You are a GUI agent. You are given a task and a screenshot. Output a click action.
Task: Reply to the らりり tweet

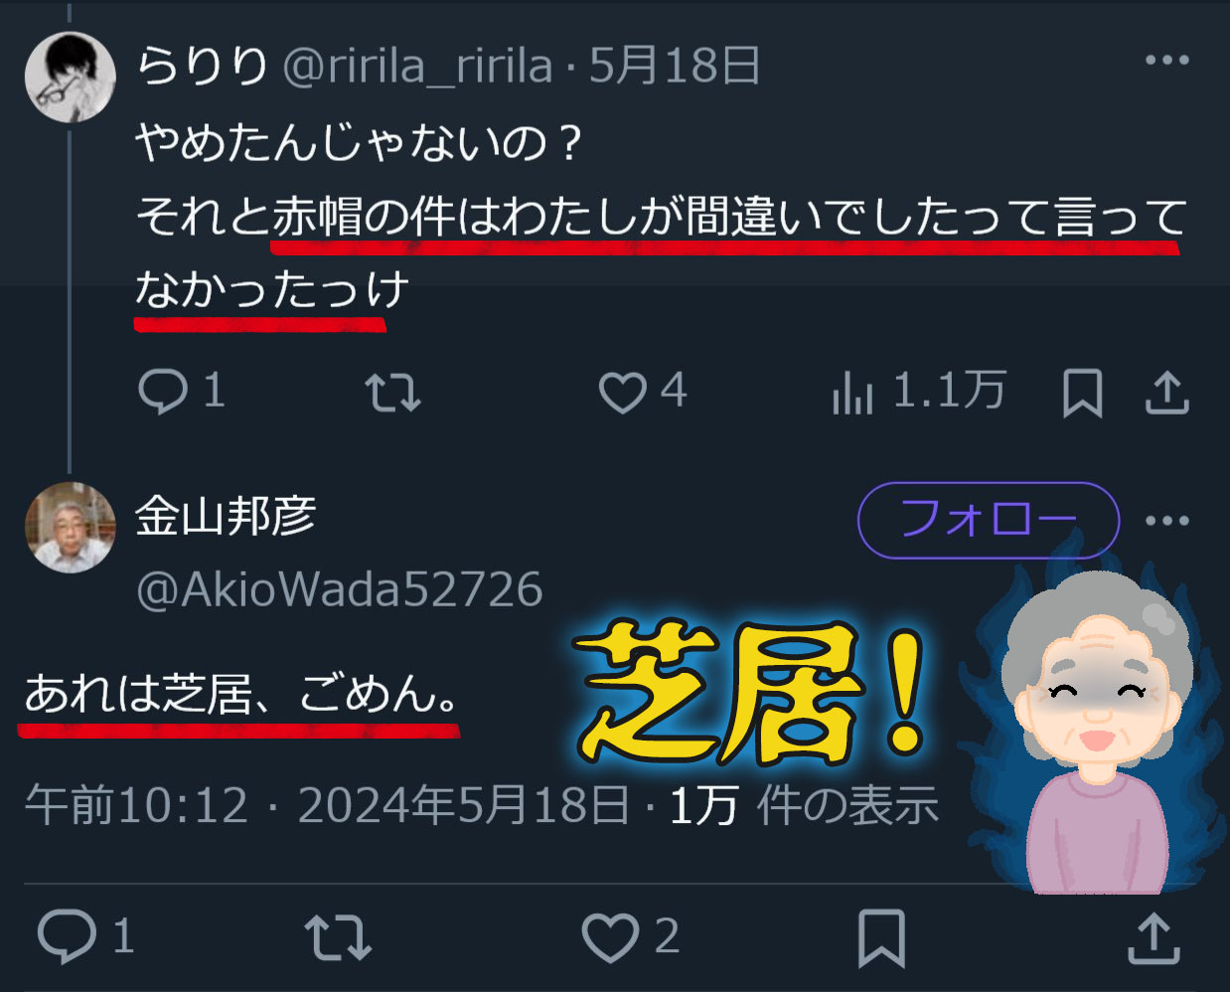click(x=163, y=391)
